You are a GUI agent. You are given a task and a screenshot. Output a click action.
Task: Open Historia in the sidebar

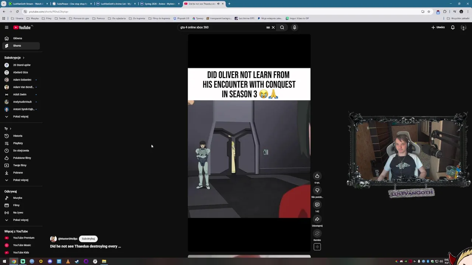[21, 136]
